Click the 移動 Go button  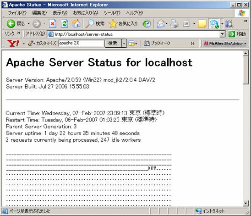[237, 34]
